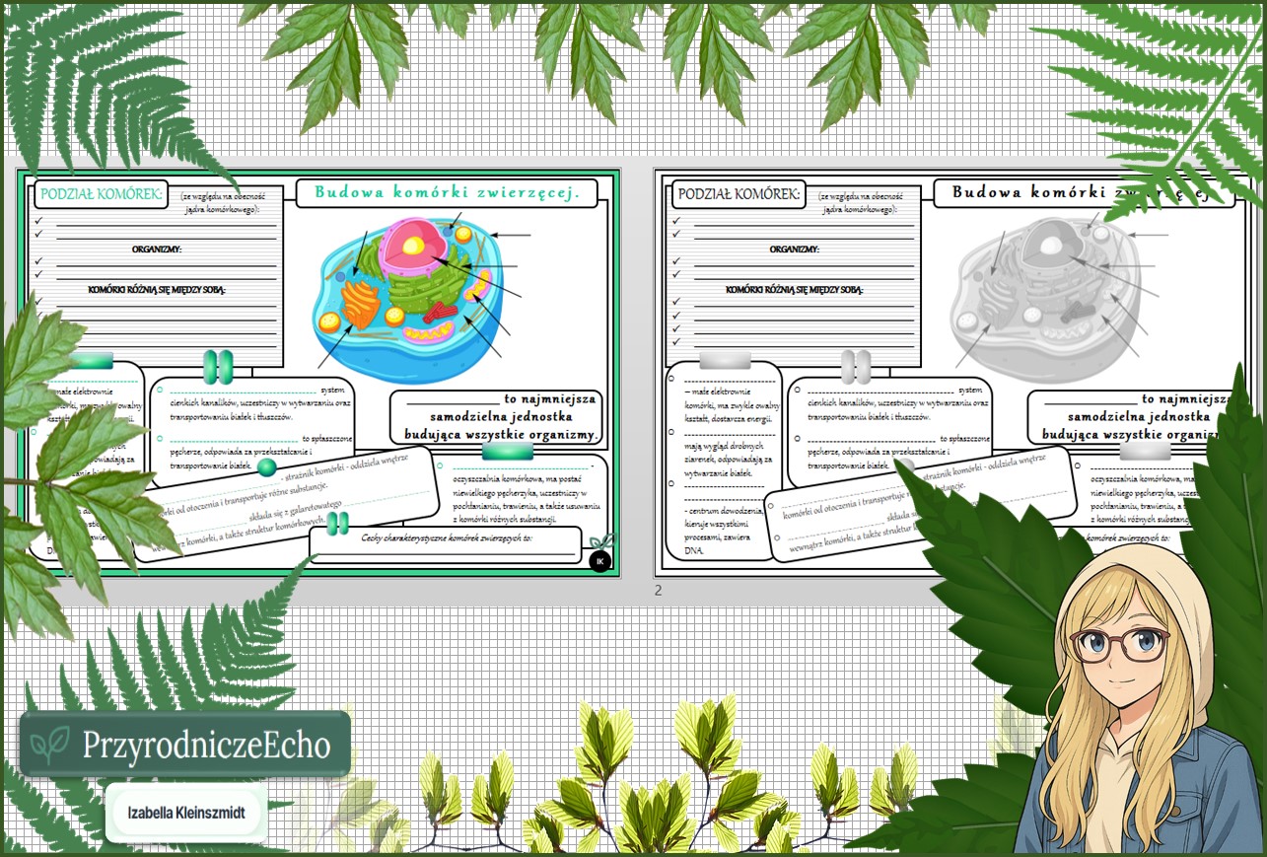Click the green round pin on the tilted card
Image resolution: width=1267 pixels, height=857 pixels.
[266, 467]
